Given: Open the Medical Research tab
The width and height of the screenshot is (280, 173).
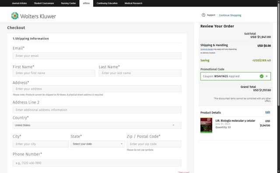Looking at the screenshot, I should 133,3.
